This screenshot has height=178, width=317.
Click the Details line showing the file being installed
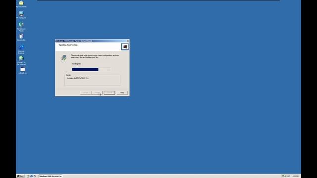(x=78, y=78)
